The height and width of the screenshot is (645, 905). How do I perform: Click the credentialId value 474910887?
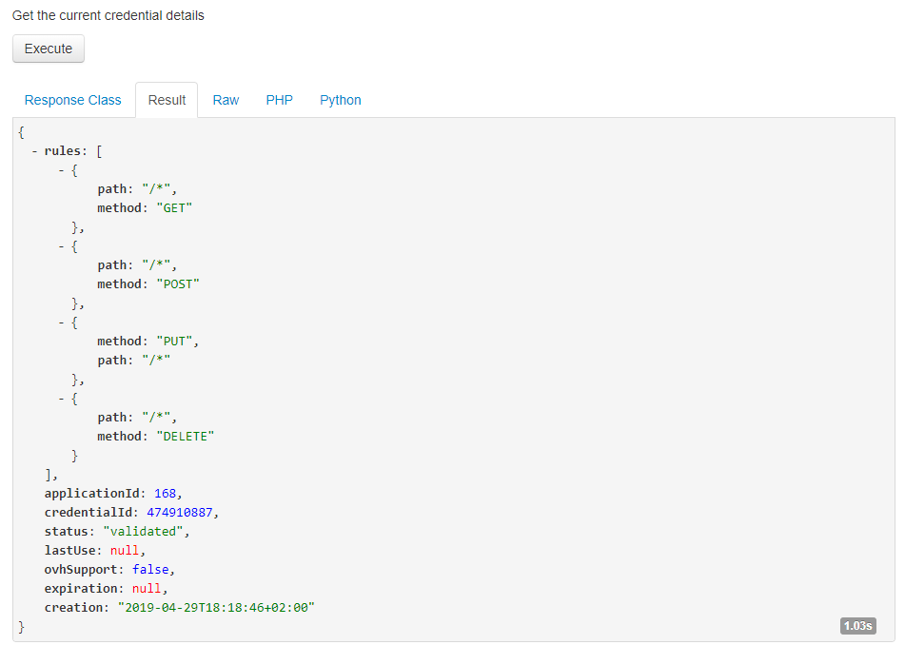coord(182,512)
